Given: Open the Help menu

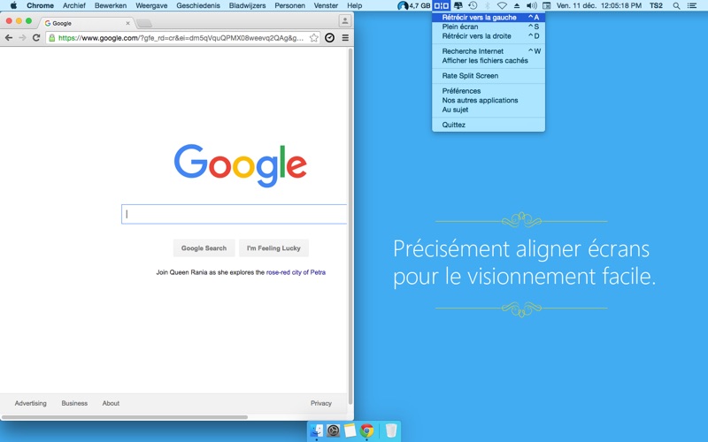Looking at the screenshot, I should click(355, 5).
